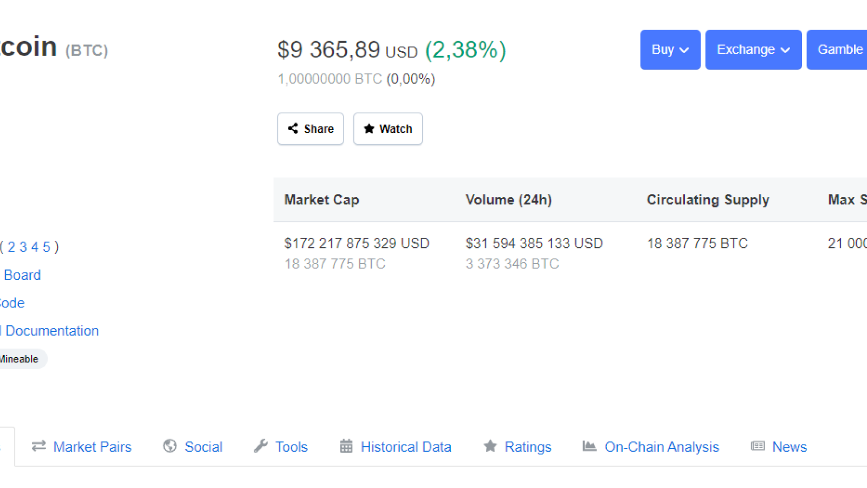The height and width of the screenshot is (488, 867).
Task: Open explorer link number 3
Action: tap(23, 247)
